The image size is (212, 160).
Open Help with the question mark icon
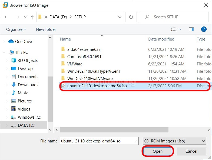tap(204, 29)
